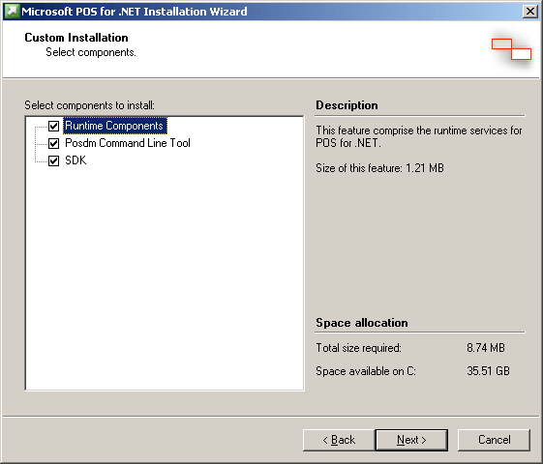Uncheck the SDK checkbox
The height and width of the screenshot is (464, 543).
tap(53, 160)
